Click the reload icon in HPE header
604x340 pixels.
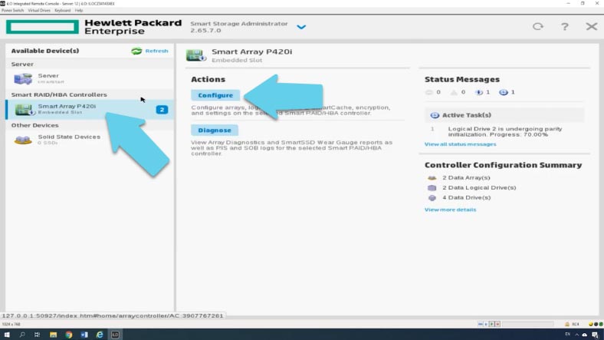point(538,26)
